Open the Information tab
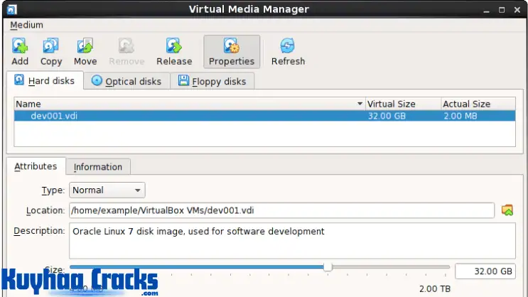 coord(98,167)
